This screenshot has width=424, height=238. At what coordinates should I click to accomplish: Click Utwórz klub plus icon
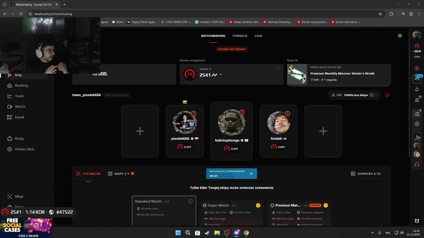[10, 149]
